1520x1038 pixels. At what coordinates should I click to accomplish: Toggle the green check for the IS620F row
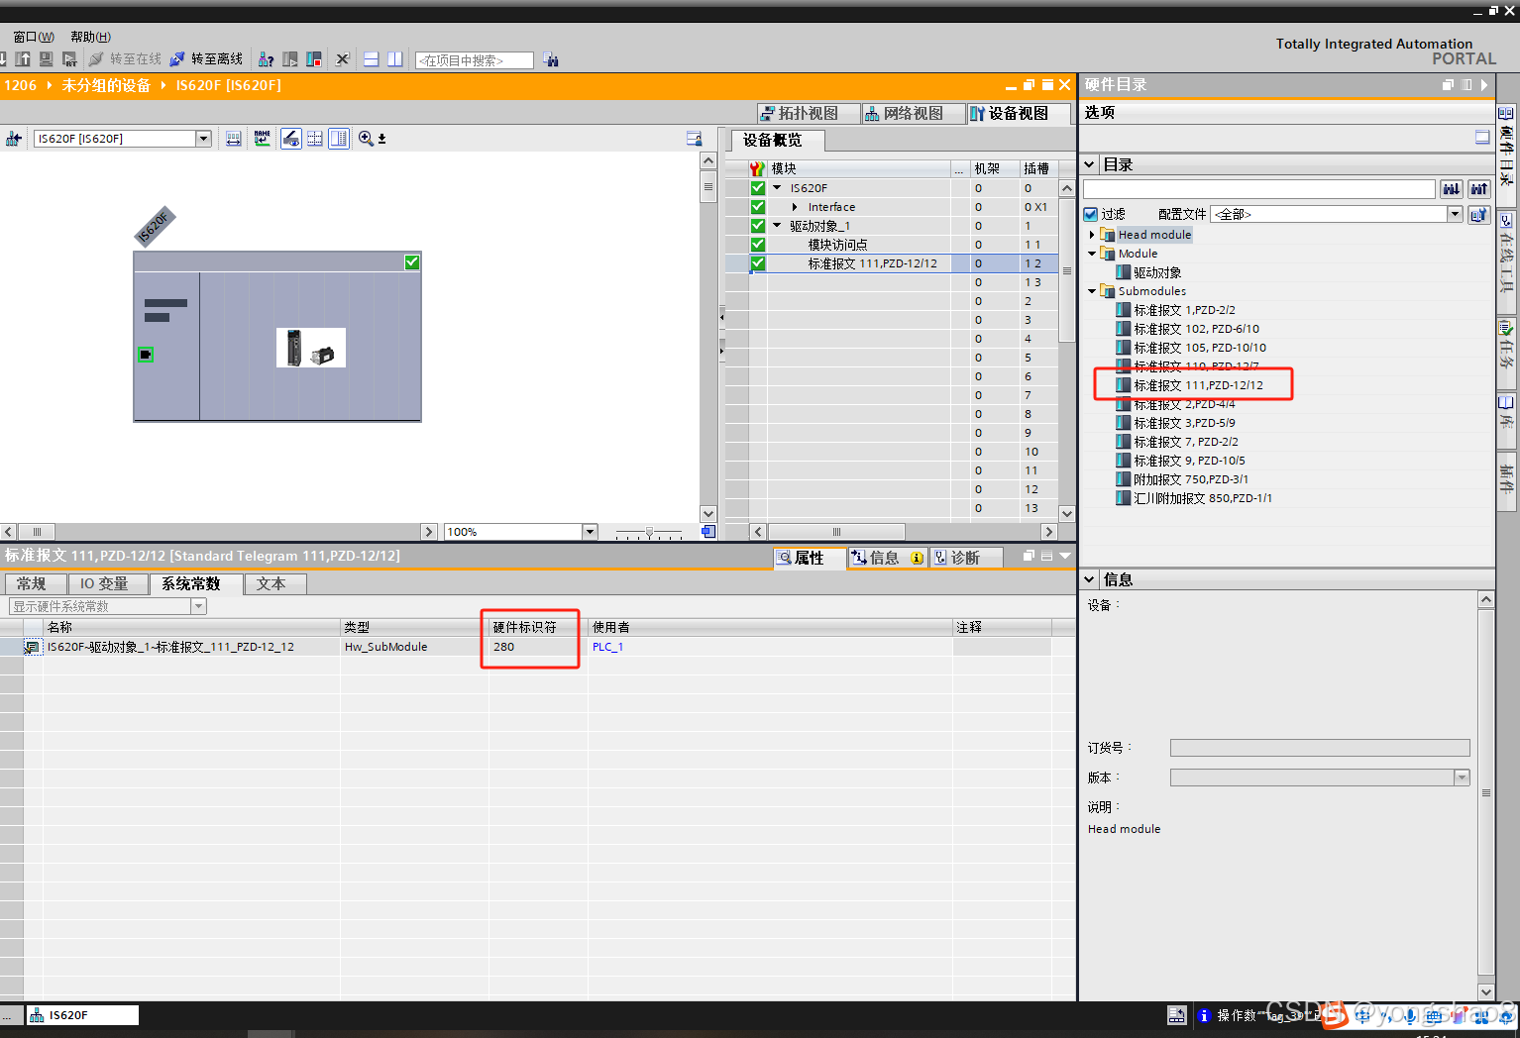pos(758,188)
